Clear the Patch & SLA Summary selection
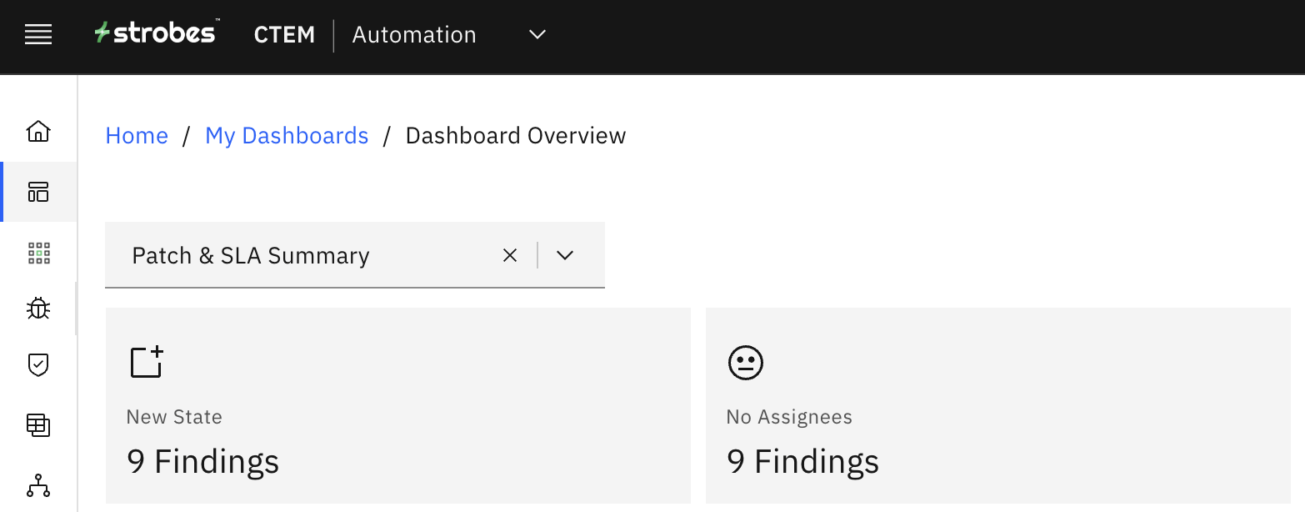Screen dimensions: 1305x512 pyautogui.click(x=510, y=255)
